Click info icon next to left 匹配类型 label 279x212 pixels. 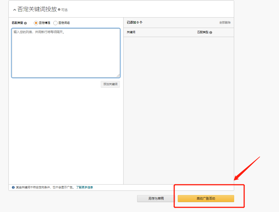25,23
